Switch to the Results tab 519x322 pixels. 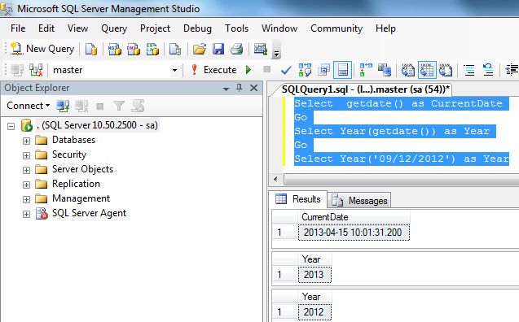298,199
